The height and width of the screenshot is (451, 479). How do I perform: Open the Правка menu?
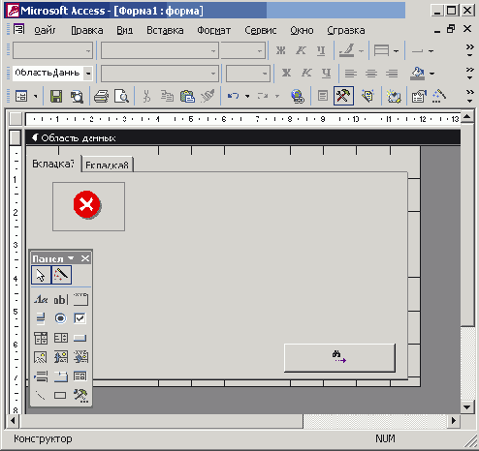87,30
